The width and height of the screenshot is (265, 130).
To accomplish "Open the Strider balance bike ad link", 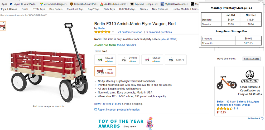I will 238,103.
